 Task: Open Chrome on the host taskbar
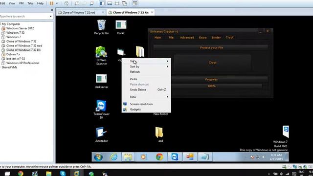[21, 174]
